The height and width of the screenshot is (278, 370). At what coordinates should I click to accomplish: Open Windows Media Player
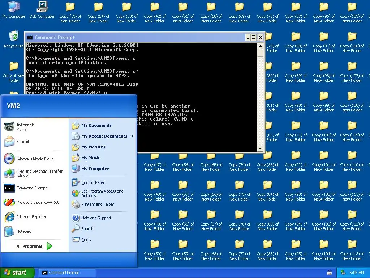34,159
